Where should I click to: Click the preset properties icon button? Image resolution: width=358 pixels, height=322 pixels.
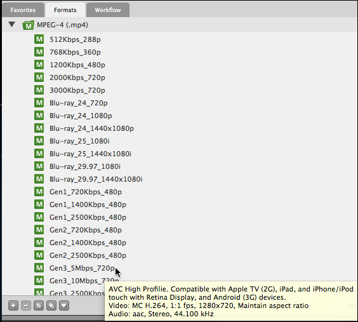[x=39, y=305]
